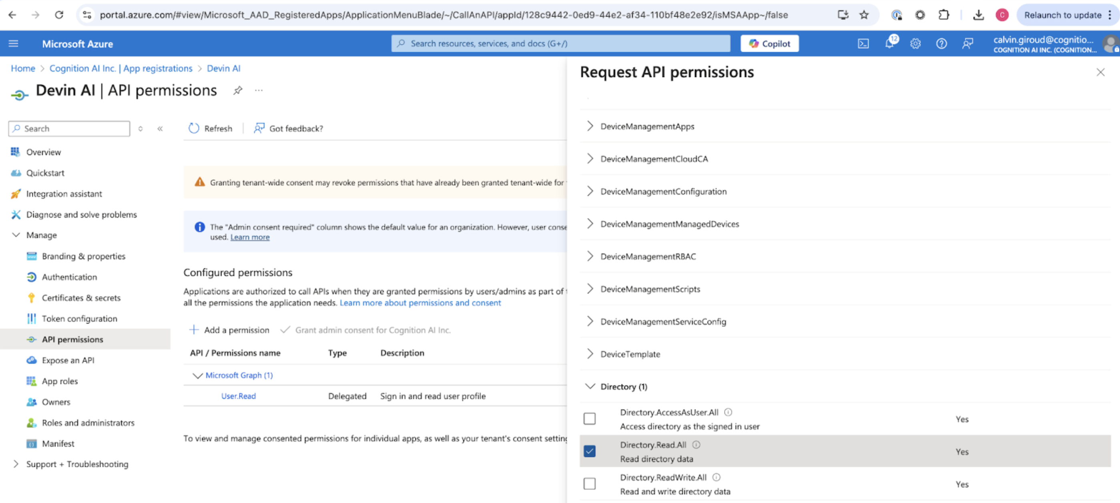Open the User.Read permission link
The width and height of the screenshot is (1120, 503).
(x=238, y=396)
